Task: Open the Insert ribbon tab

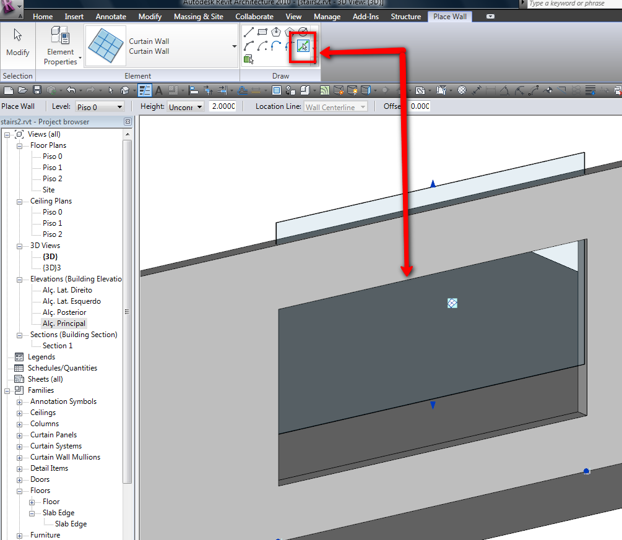Action: (74, 17)
